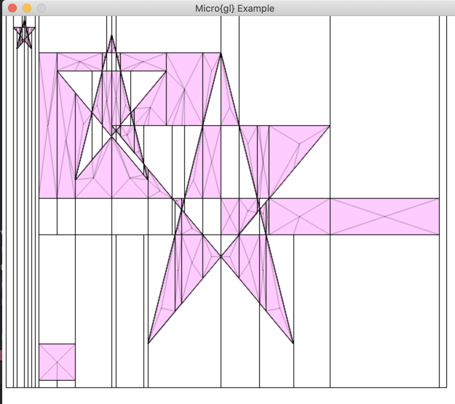455x404 pixels.
Task: Select the tall pink strip on left edge
Action: coord(48,126)
